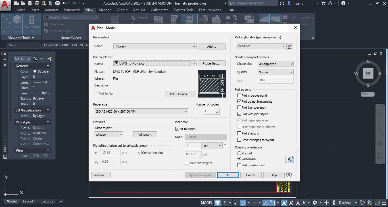Click the Autodesk App Store cart icon
Screen dimensions: 388x207
point(323,3)
